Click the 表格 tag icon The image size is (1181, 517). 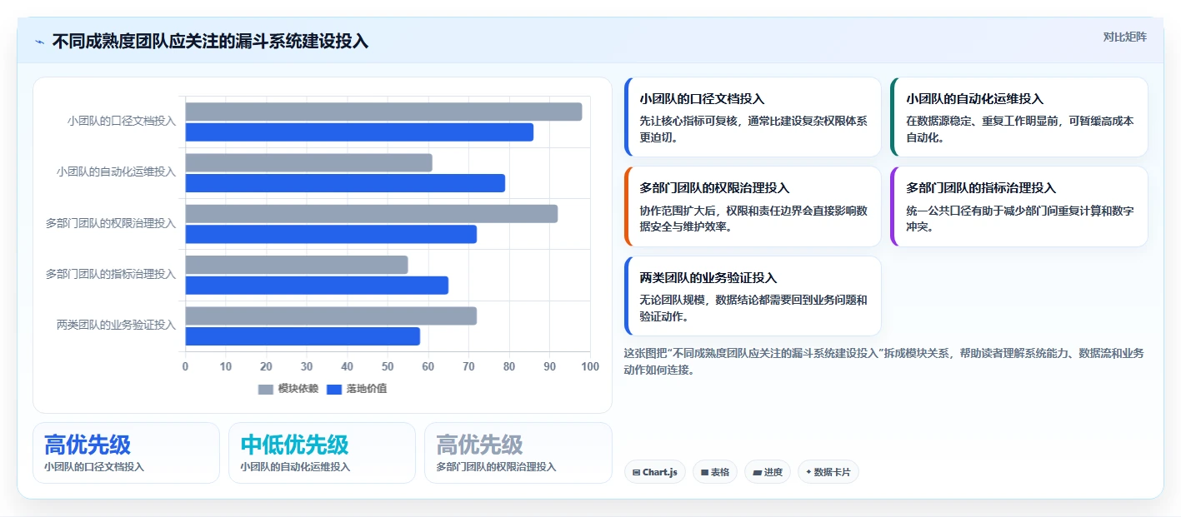point(704,472)
